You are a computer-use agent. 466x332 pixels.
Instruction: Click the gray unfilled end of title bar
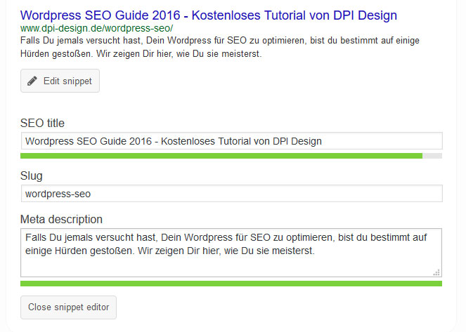pos(432,156)
